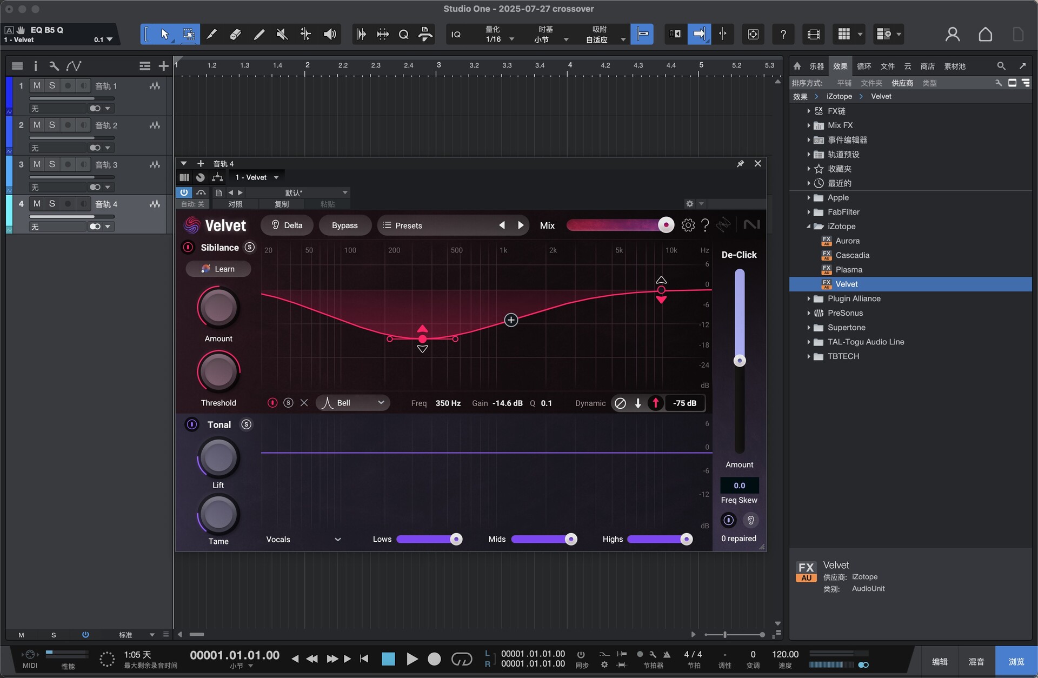1038x678 pixels.
Task: Click the Sibilance Learn button
Action: point(218,269)
